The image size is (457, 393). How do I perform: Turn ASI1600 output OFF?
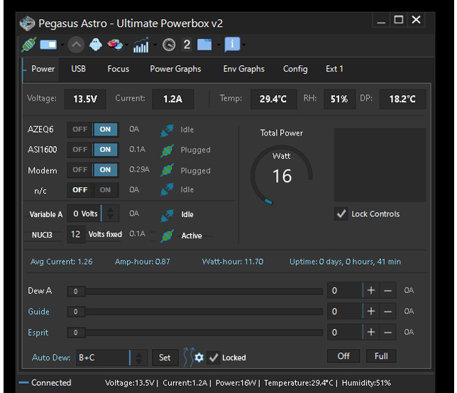pos(80,150)
